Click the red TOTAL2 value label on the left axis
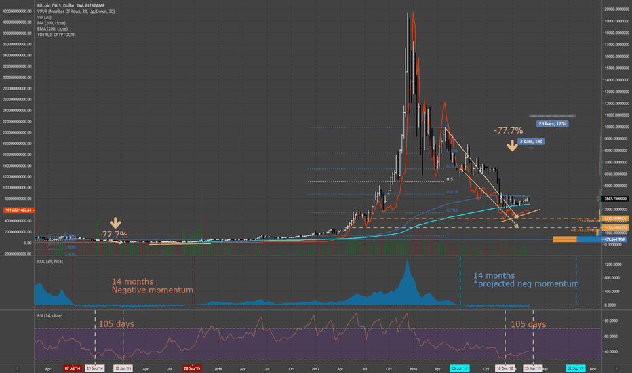Screen dimensions: 632x373 (x=18, y=210)
